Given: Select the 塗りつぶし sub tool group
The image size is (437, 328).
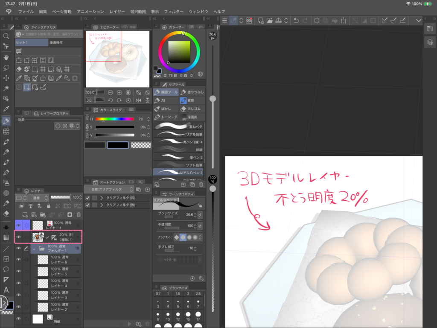Looking at the screenshot, I should tap(191, 92).
